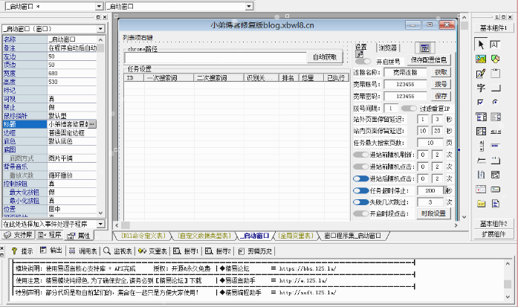Pick the edit box component icon
The height and width of the screenshot is (307, 518).
495,45
